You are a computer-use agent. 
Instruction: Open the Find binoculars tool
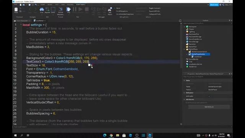[x=42, y=9]
